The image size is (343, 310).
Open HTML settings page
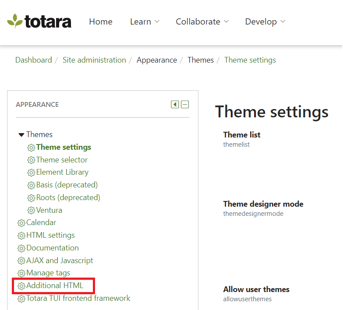[50, 235]
